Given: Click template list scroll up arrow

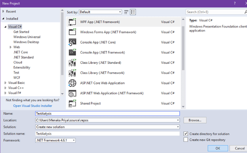Looking at the screenshot, I should coord(183,19).
